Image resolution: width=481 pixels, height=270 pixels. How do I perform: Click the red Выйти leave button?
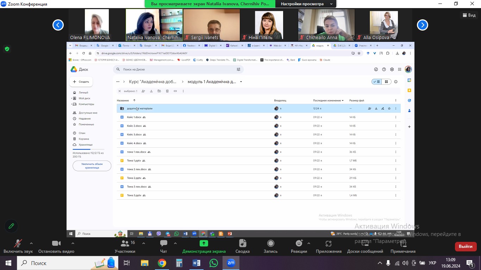click(466, 246)
